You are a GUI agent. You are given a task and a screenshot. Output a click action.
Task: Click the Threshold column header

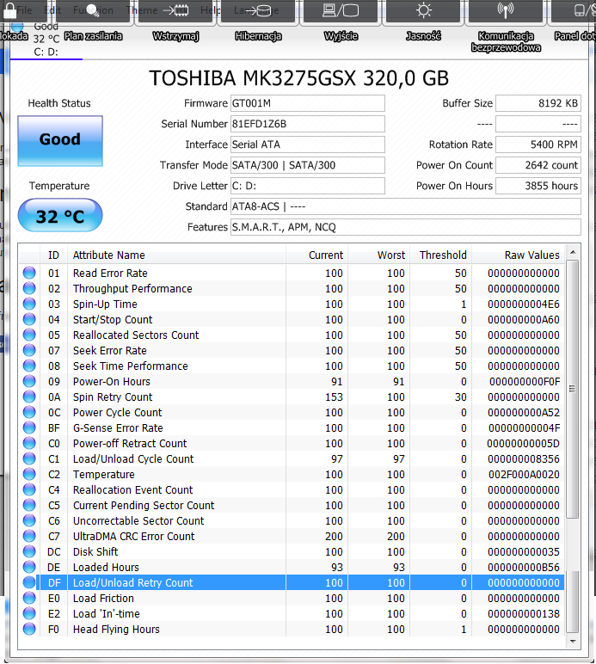click(440, 255)
